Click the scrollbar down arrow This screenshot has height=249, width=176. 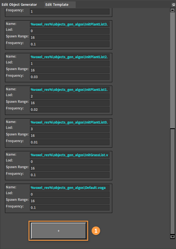(x=172, y=237)
